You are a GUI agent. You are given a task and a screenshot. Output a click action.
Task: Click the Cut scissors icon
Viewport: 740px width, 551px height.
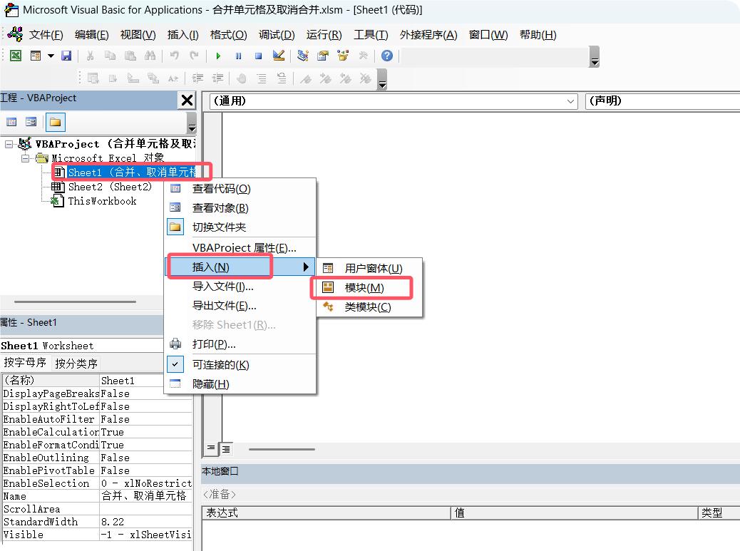(90, 56)
